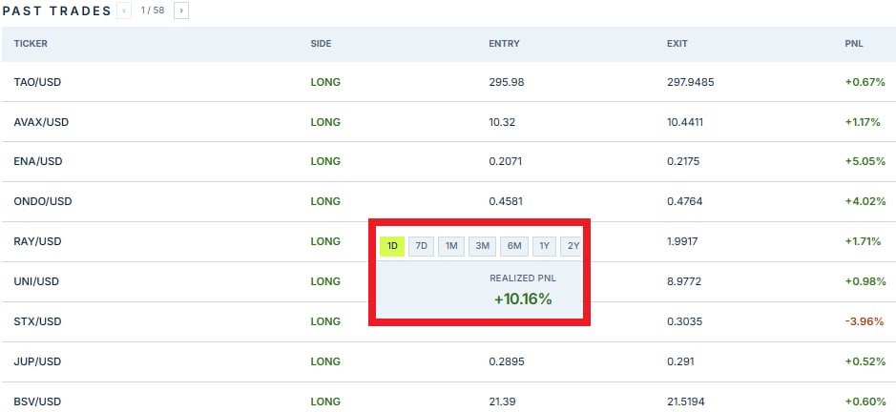Select the 3M time range
Screen dimensions: 896x412
click(482, 246)
